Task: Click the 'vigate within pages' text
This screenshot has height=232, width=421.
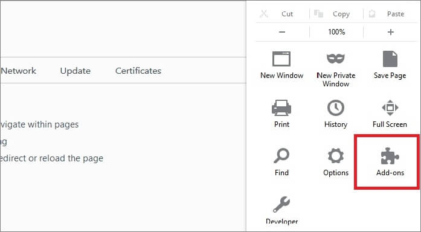Action: click(x=39, y=124)
